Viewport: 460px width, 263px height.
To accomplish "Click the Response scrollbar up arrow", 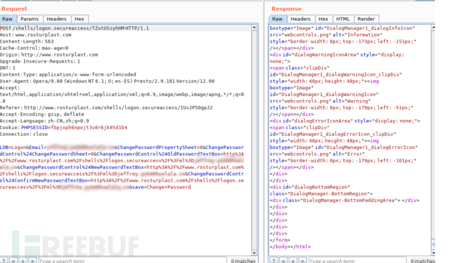I will [x=433, y=27].
